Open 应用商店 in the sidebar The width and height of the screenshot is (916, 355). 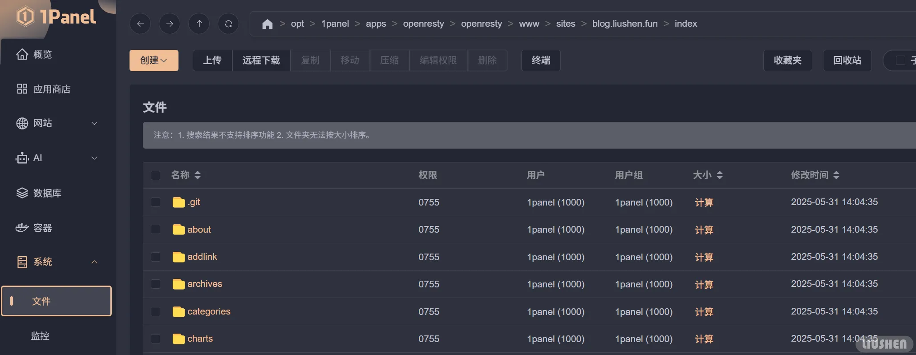tap(52, 89)
